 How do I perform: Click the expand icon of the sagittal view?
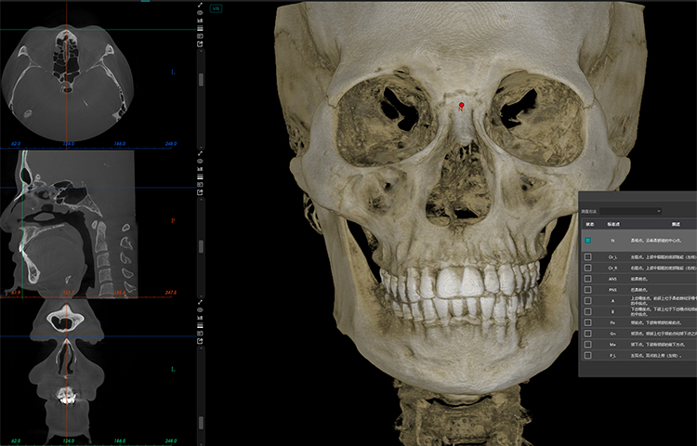point(202,152)
